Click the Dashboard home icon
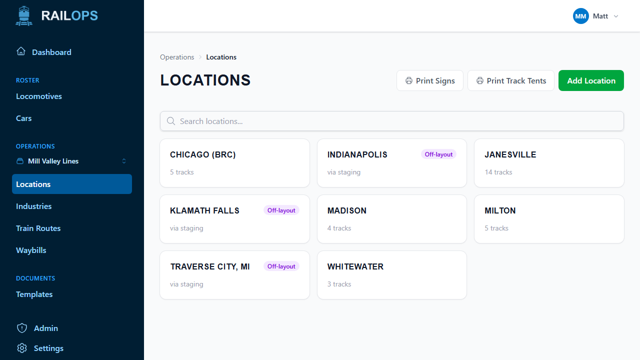 21,51
